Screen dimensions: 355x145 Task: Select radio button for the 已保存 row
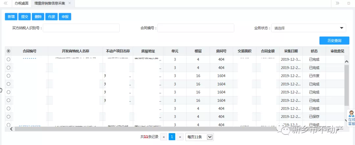(x=9, y=117)
